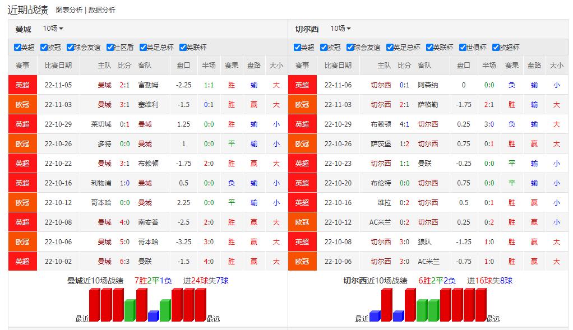Click the 英超 badge on 切尔西 vs 阿森纳 row
Viewport: 573px width, 330px height.
click(302, 85)
